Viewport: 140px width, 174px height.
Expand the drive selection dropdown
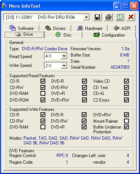coord(86,17)
